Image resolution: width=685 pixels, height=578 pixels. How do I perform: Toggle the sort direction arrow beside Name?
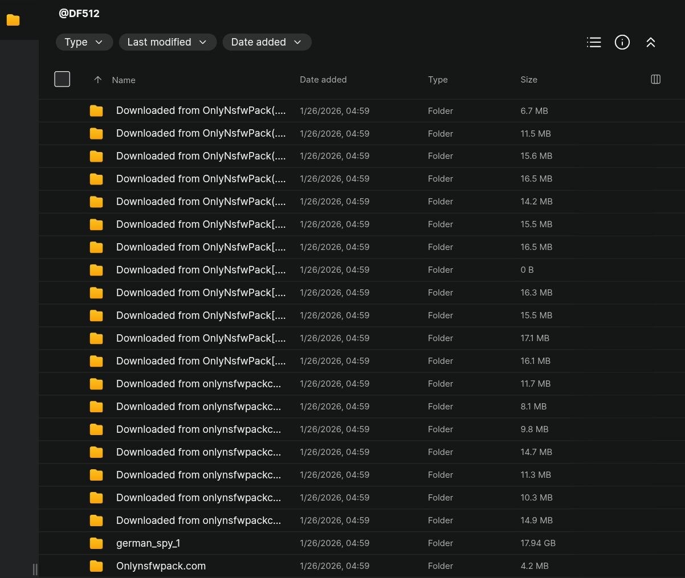click(x=97, y=80)
